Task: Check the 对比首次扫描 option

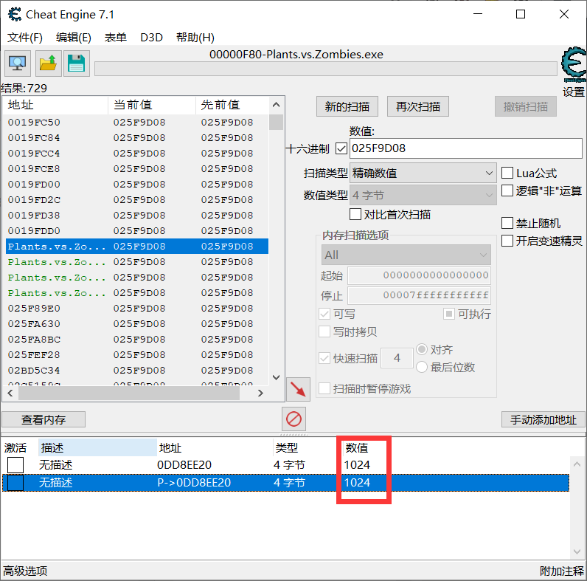Action: [355, 214]
